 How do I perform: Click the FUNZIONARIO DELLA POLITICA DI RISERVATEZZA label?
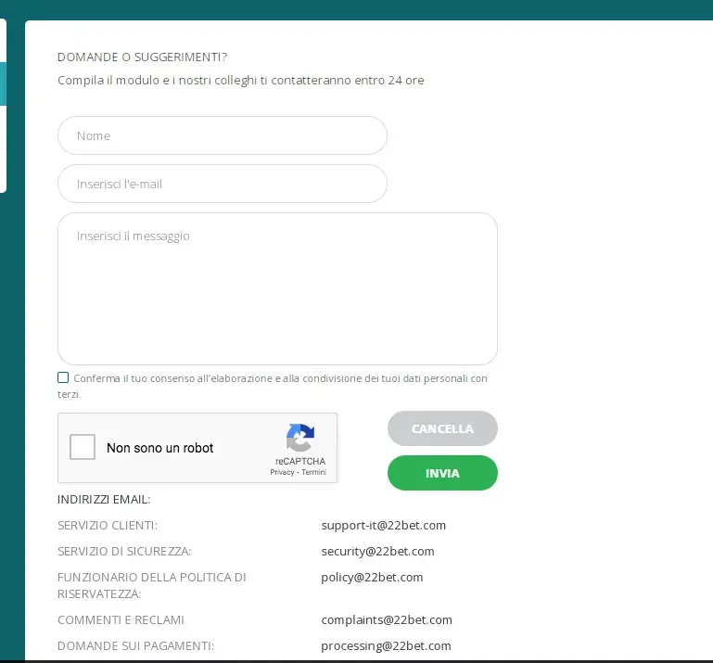click(x=151, y=585)
